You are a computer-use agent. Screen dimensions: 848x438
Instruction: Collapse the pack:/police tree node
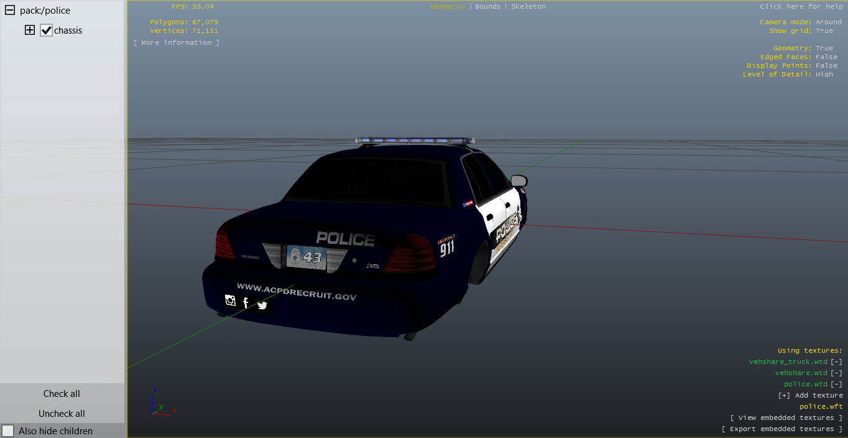tap(10, 11)
